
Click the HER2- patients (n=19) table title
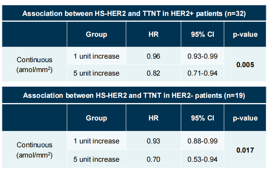pos(134,96)
